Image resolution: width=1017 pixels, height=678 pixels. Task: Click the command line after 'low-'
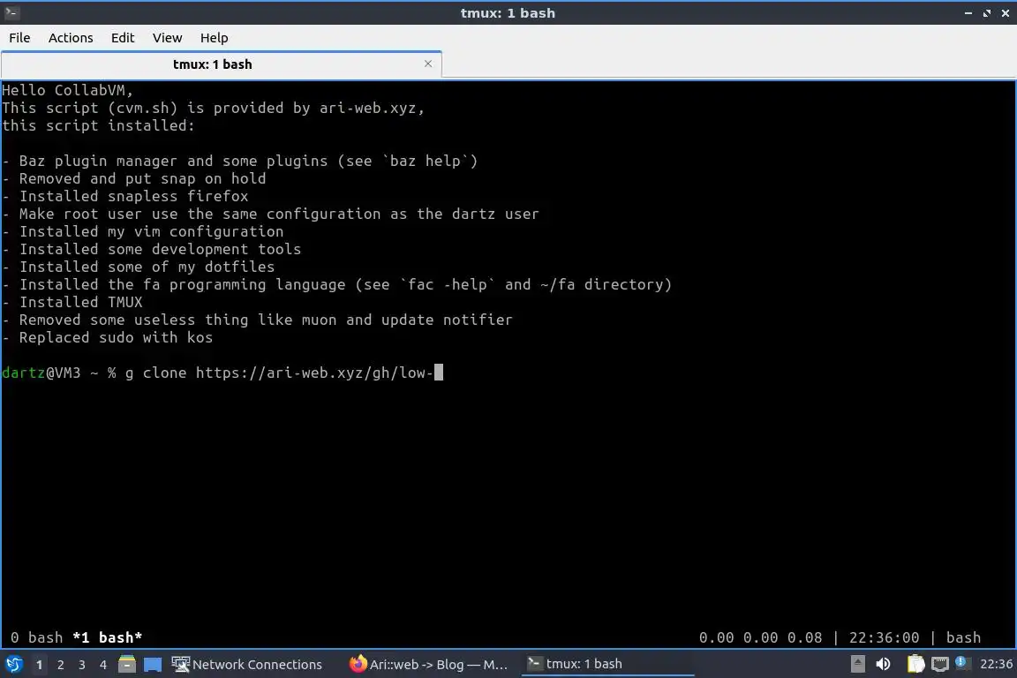pos(439,373)
